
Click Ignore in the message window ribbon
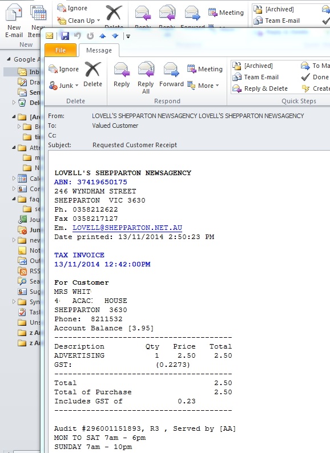(63, 69)
